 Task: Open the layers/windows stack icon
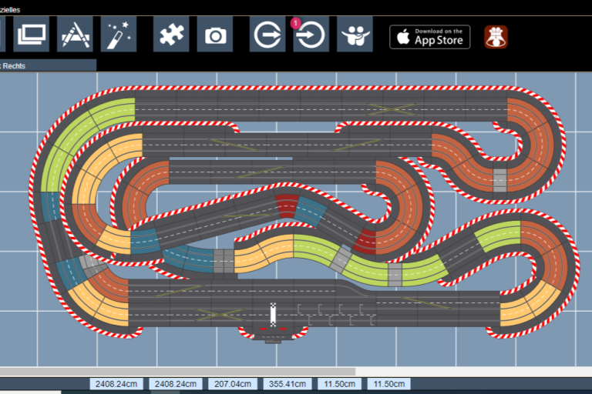32,35
